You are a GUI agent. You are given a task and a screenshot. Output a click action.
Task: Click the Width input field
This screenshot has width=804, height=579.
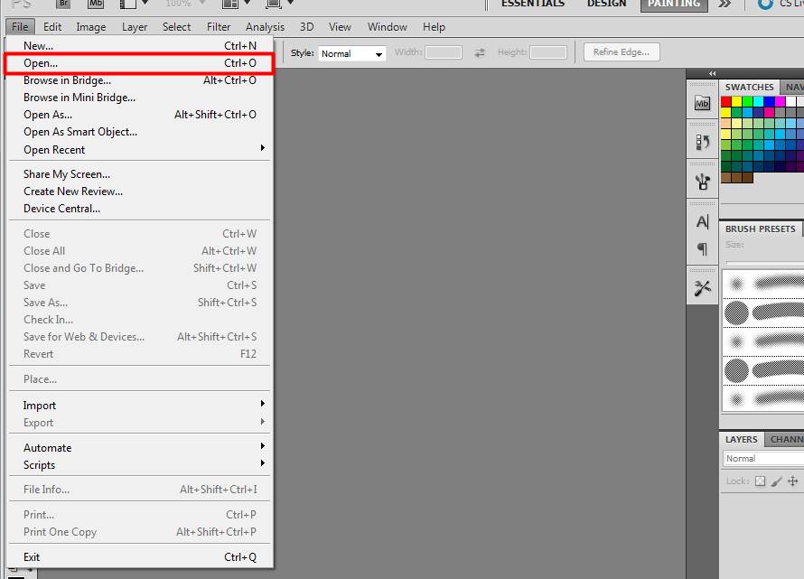coord(444,52)
